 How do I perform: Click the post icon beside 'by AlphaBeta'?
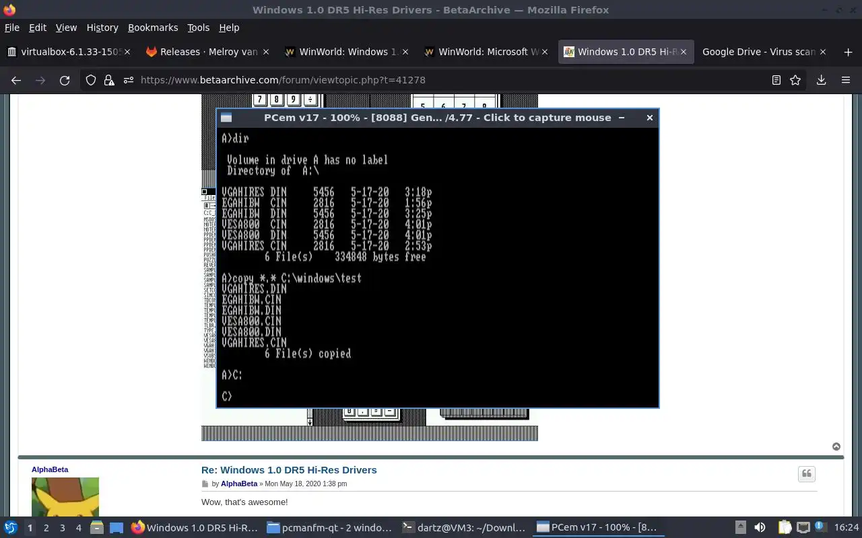point(205,484)
